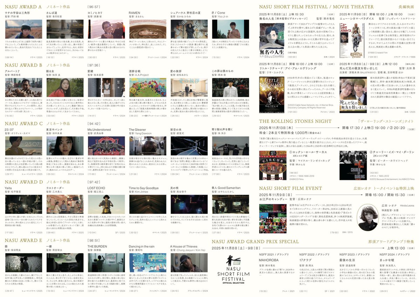This screenshot has height=297, width=420.
Task: Click the 23:07 film thumbnail
Action: click(23, 146)
